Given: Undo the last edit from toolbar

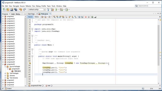Looking at the screenshot, I should point(21,10).
